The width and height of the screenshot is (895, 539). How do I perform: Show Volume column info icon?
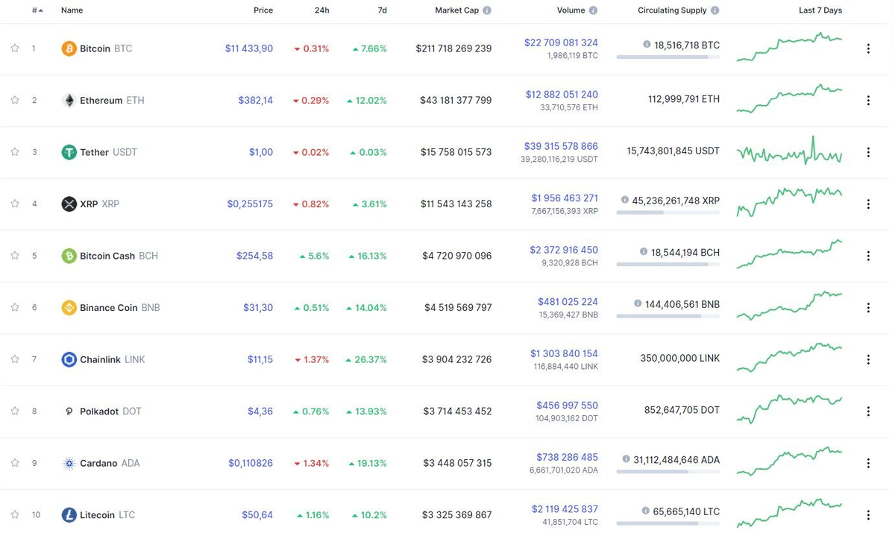point(594,10)
